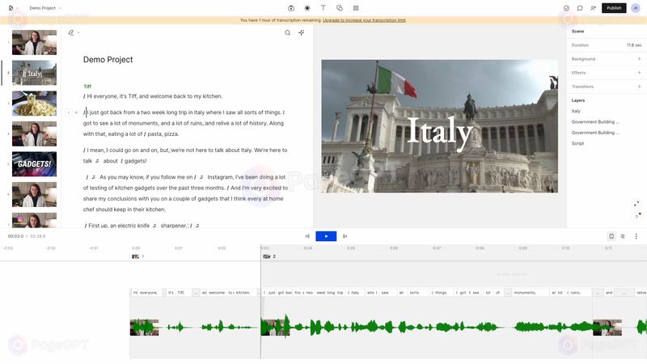
Task: Toggle the timeline view icon
Action: coord(611,236)
